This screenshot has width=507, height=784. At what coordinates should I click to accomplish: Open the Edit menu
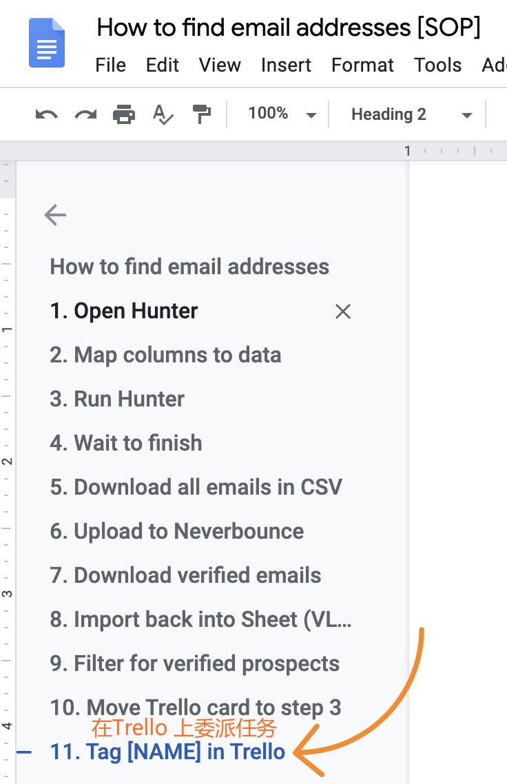pyautogui.click(x=163, y=65)
